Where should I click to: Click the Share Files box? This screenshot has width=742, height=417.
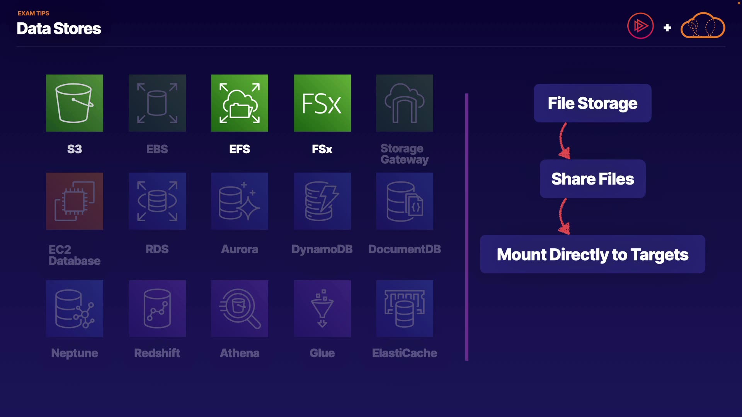click(592, 179)
